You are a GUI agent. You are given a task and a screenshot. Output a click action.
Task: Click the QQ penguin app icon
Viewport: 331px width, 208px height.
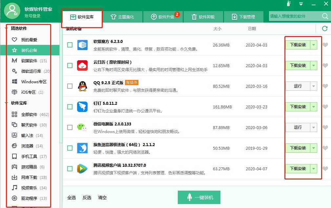82,86
